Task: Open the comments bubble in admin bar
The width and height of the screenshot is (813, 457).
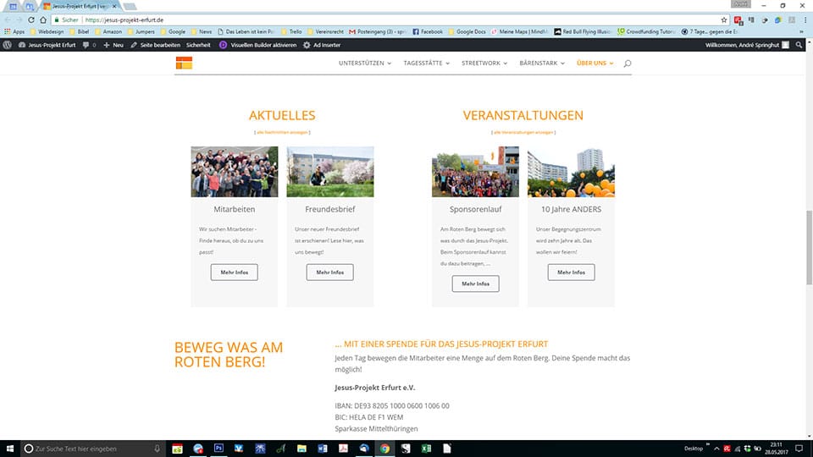Action: (x=89, y=45)
